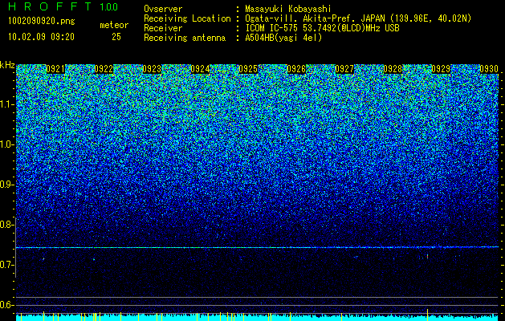
Task: Click the HROFFT 1.0.0 program title
Action: [63, 6]
